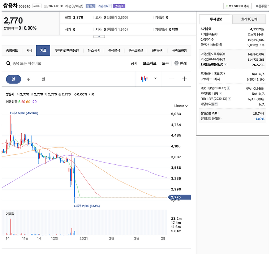Click the 공시 chart option
This screenshot has width=271, height=254.
point(134,64)
